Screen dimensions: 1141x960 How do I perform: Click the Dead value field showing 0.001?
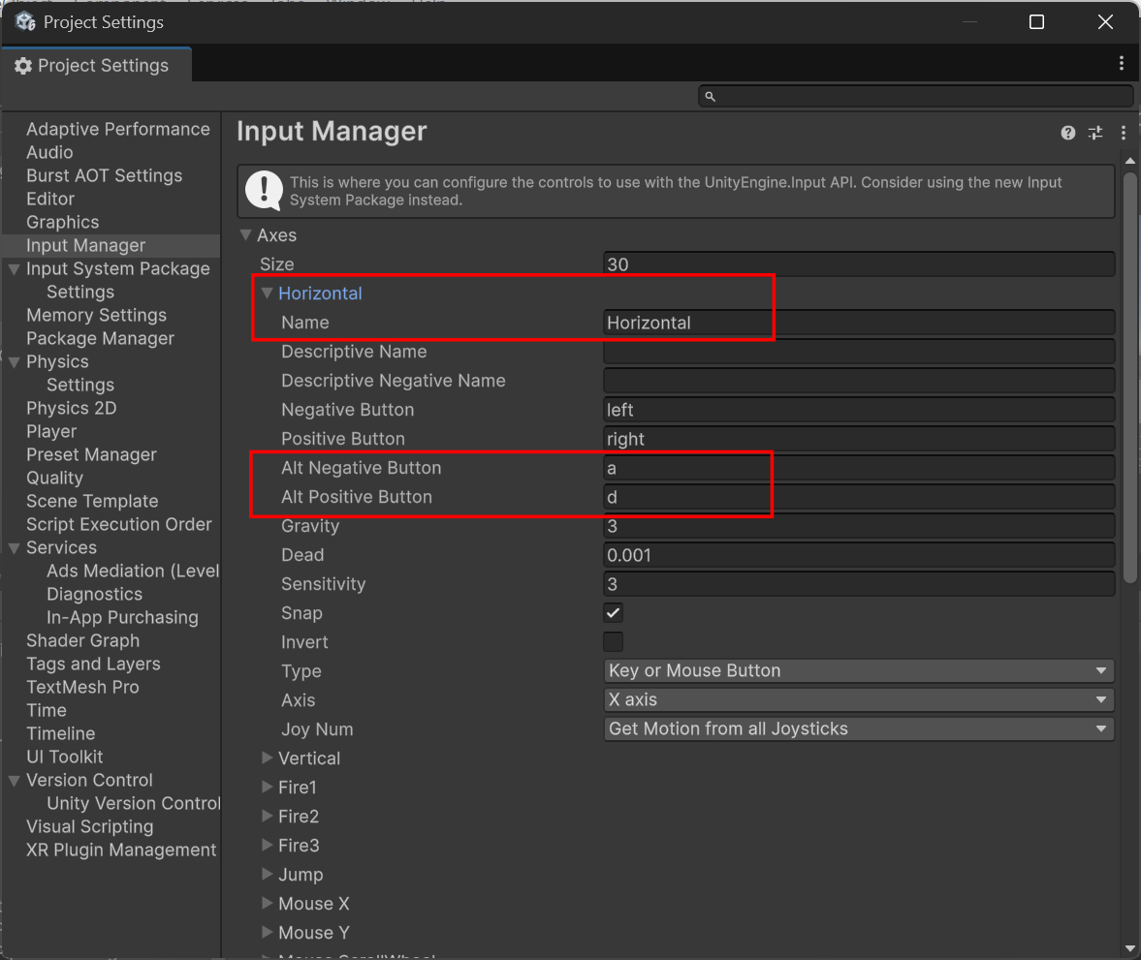click(859, 555)
